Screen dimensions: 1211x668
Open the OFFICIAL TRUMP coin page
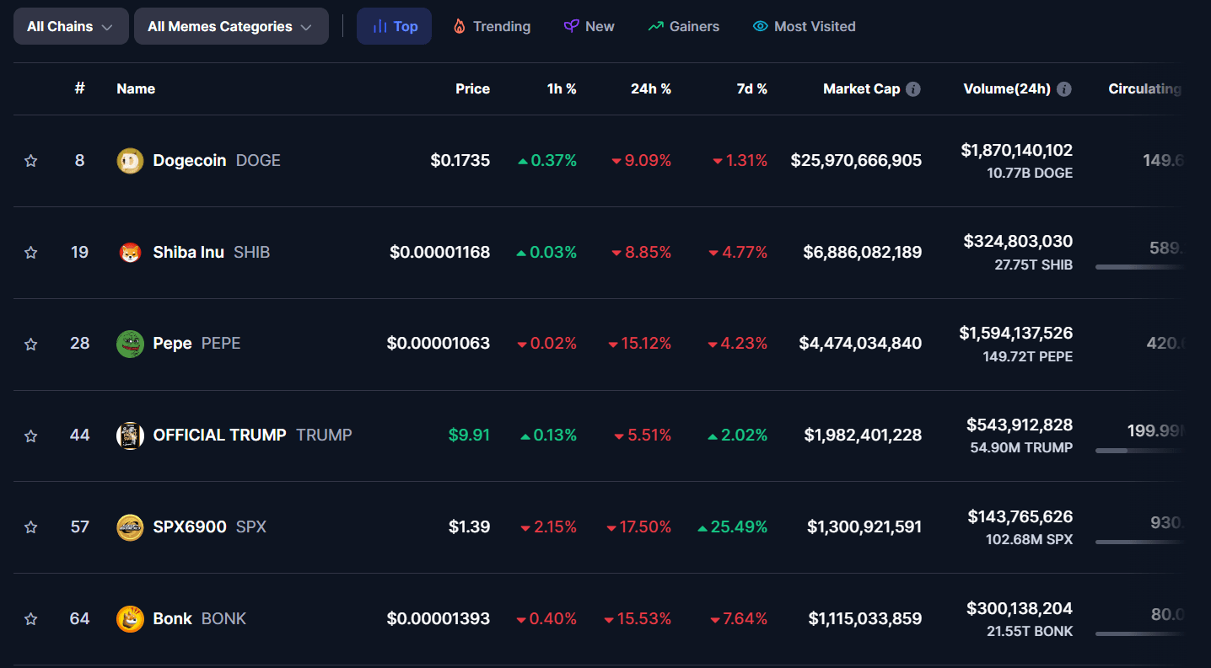[219, 436]
